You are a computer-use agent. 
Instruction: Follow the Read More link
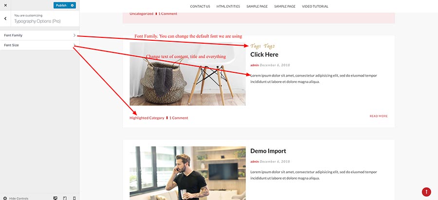(379, 116)
